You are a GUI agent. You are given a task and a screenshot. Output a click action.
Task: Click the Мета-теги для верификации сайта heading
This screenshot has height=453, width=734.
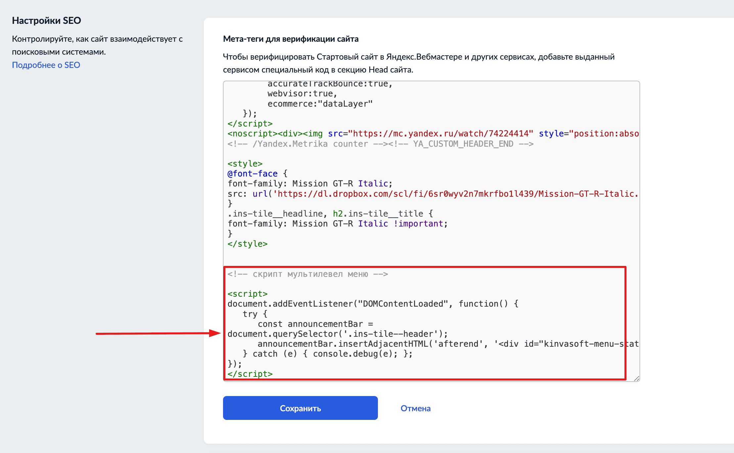tap(291, 39)
